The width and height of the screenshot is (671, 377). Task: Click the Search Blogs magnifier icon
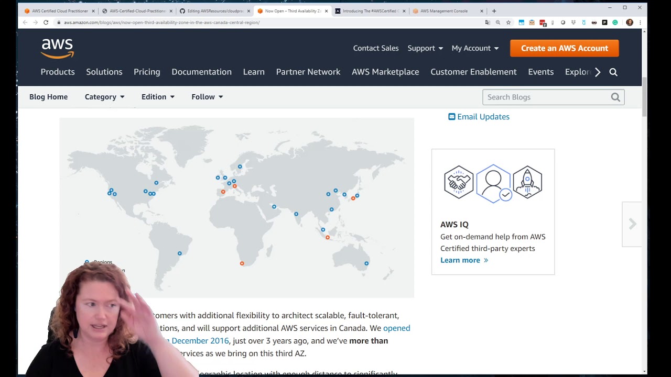pyautogui.click(x=615, y=97)
